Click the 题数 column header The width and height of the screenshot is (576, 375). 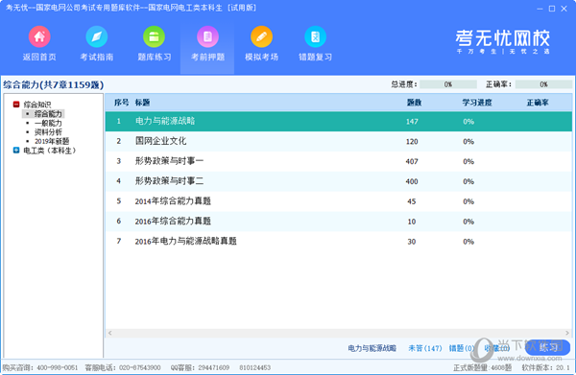414,103
